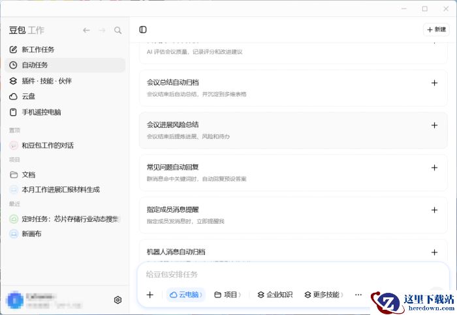Click the canvas icon beside 新画布
Viewport: 457px width, 315px height.
(x=14, y=233)
